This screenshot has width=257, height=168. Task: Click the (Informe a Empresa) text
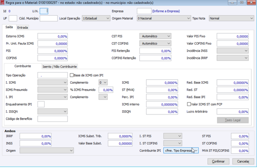pos(166,11)
